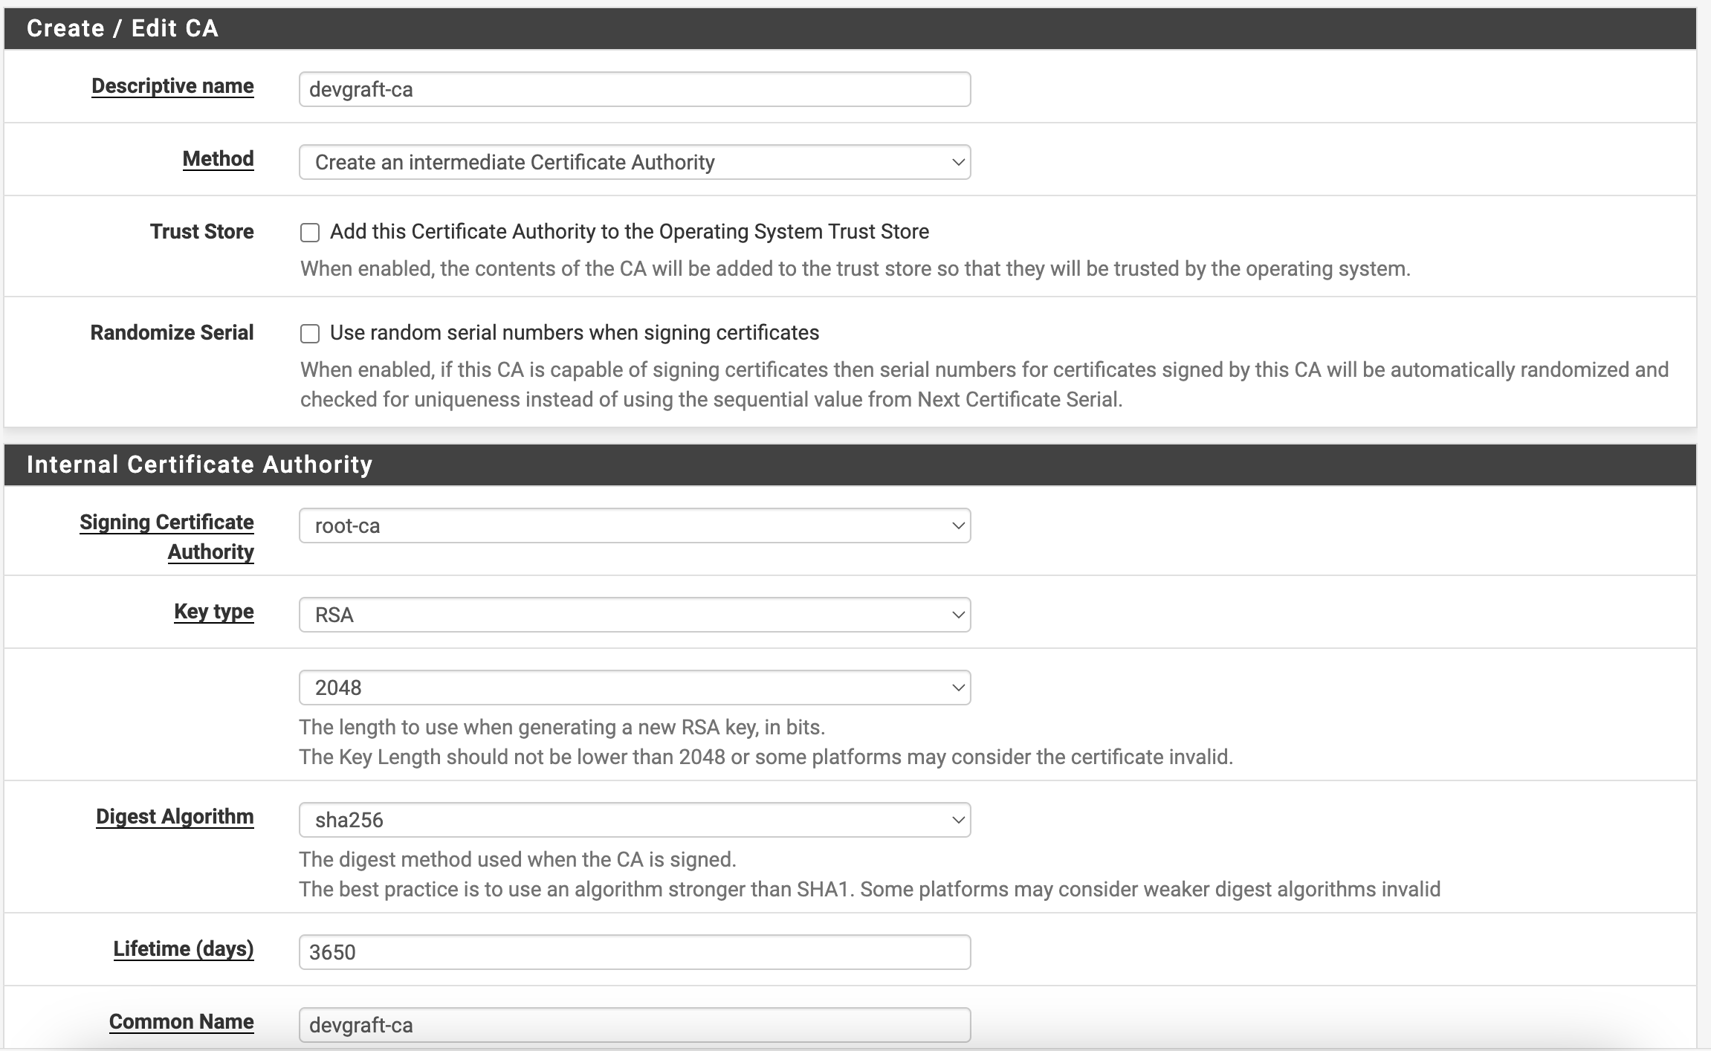This screenshot has width=1711, height=1051.
Task: Enable the Trust Store checkbox
Action: [310, 233]
